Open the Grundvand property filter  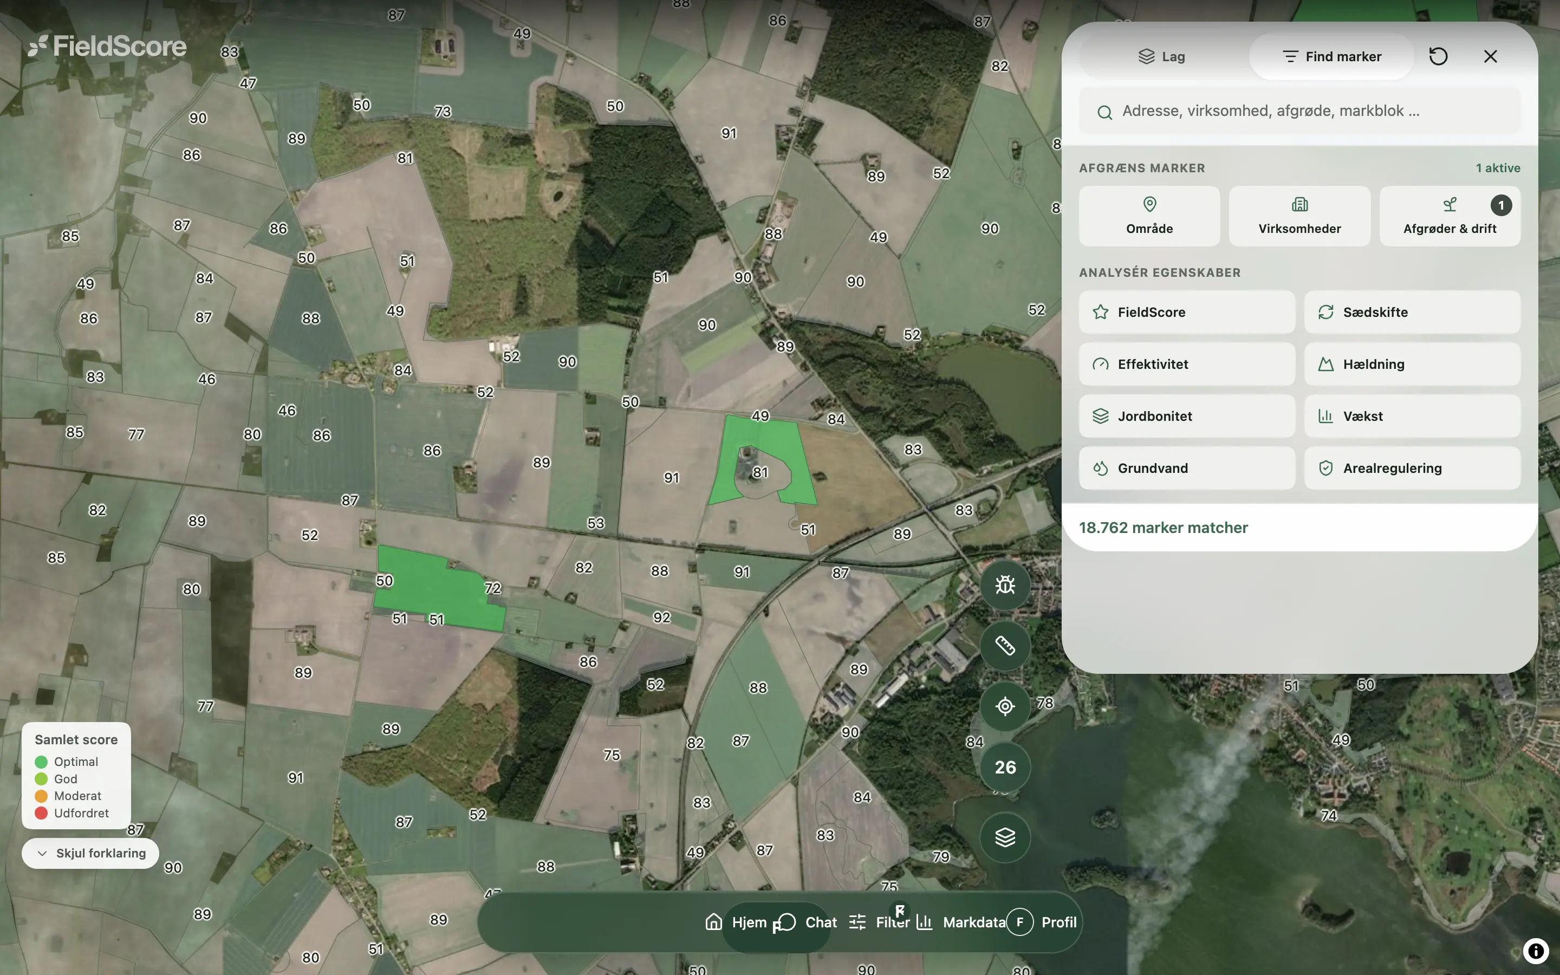[1187, 468]
